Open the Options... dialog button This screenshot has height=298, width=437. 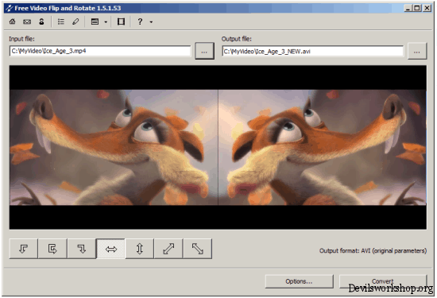(x=299, y=281)
